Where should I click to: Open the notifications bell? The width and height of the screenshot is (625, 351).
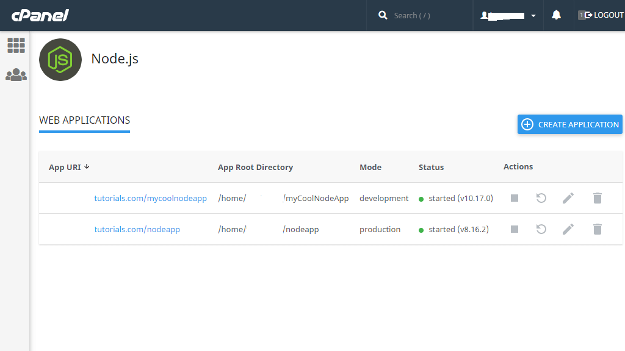(556, 15)
